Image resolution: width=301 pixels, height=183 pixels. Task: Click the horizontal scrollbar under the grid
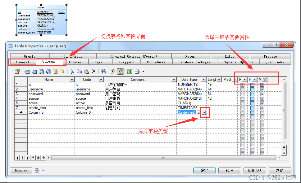coord(163,158)
